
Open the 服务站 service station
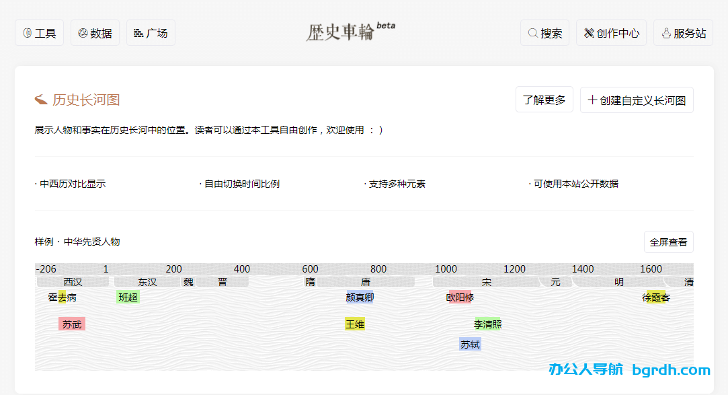[x=683, y=33]
